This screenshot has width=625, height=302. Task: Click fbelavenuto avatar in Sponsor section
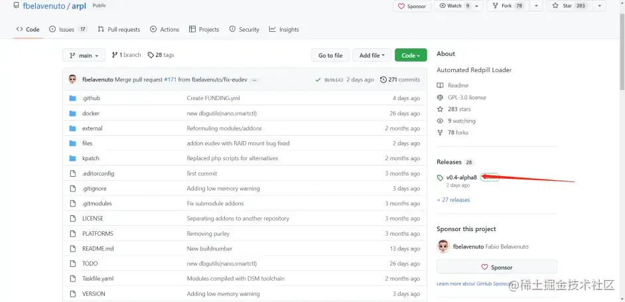pos(443,246)
